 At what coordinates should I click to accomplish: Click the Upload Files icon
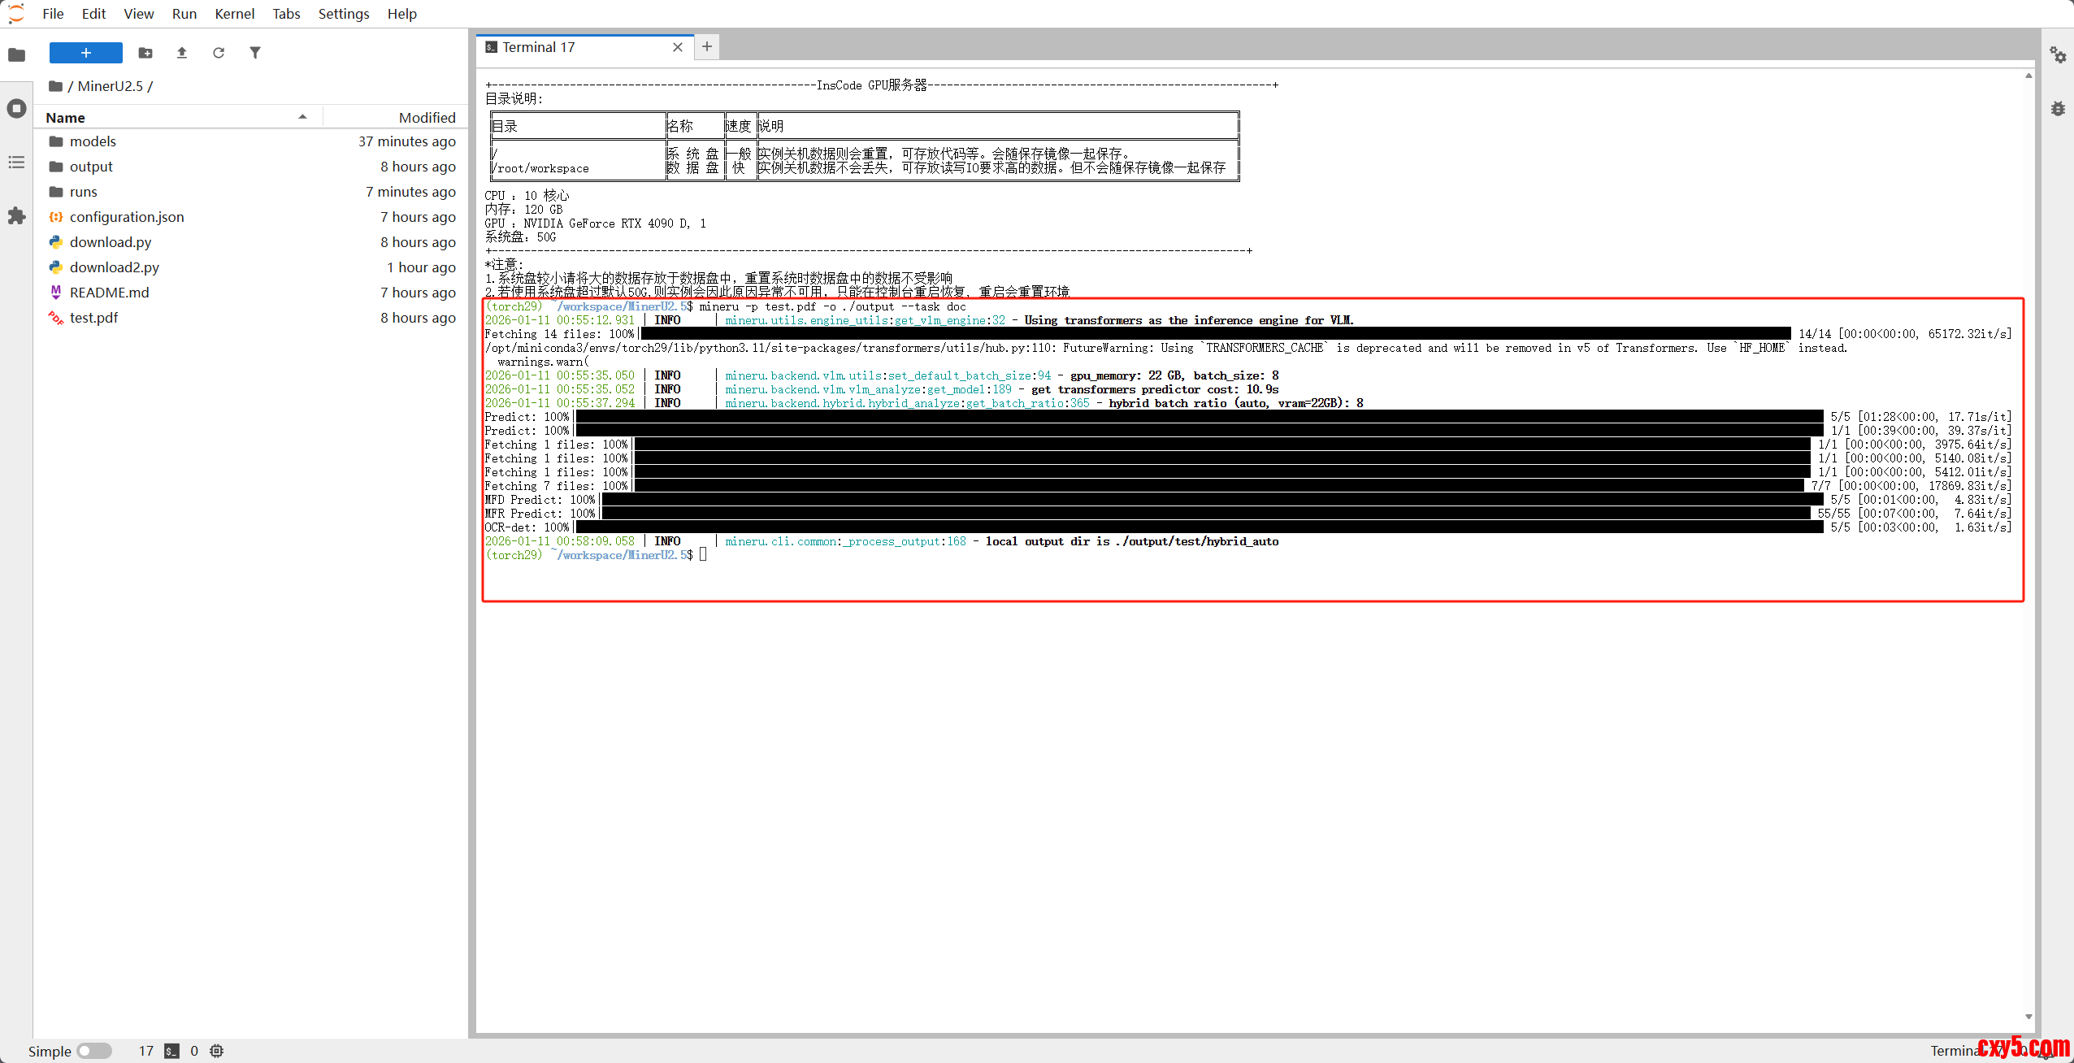(x=182, y=53)
